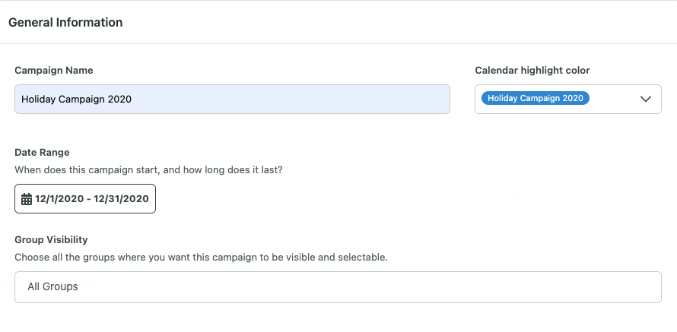Click empty space inside Group Visibility box
Screen dimensions: 677x332
[x=367, y=287]
